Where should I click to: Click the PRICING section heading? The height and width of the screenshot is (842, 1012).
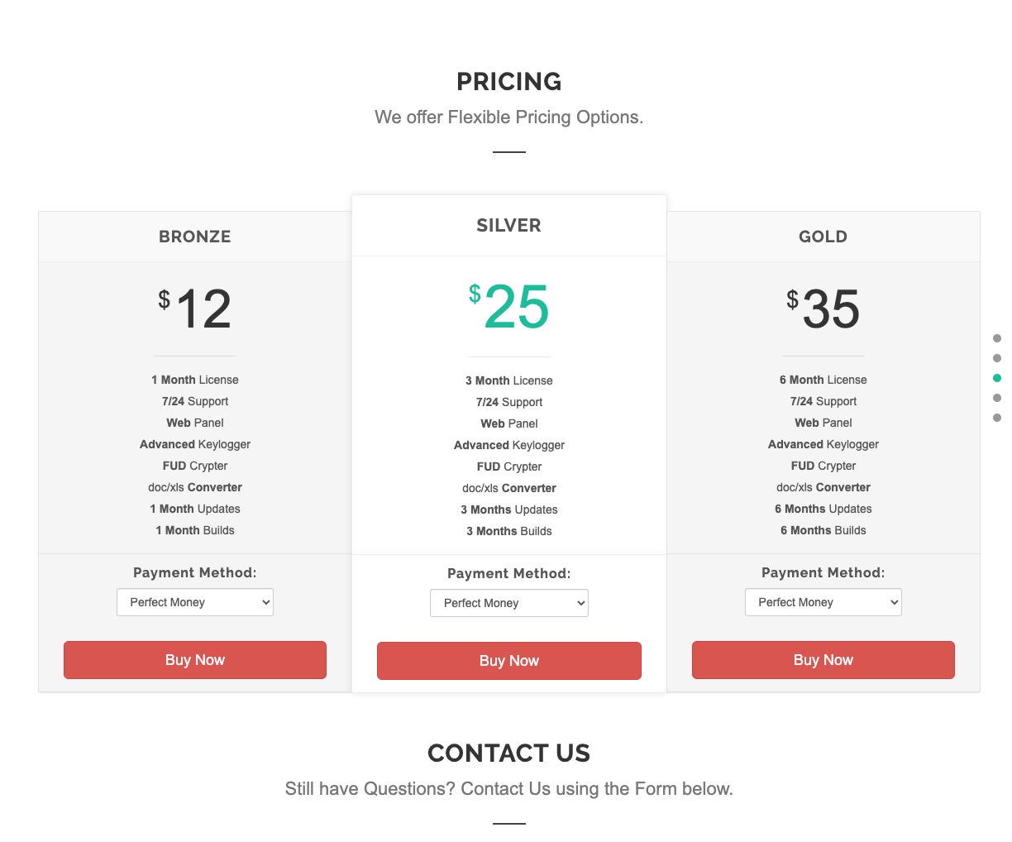(x=509, y=82)
